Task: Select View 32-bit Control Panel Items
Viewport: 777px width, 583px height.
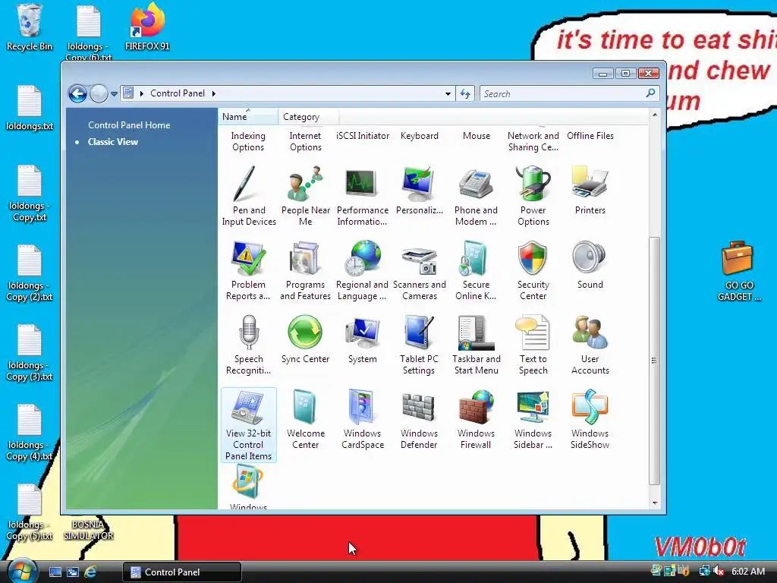Action: pos(249,425)
